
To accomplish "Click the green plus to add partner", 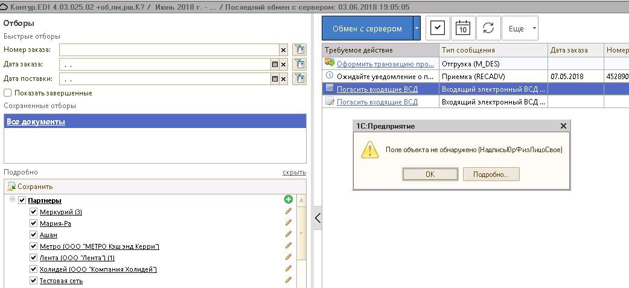I will [x=288, y=199].
